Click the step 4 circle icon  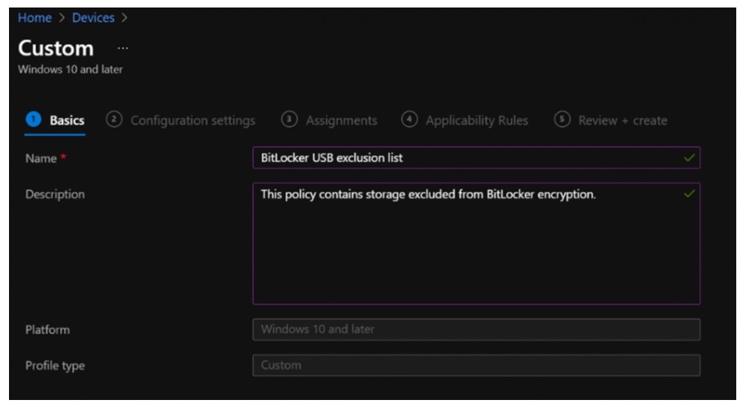(x=409, y=120)
